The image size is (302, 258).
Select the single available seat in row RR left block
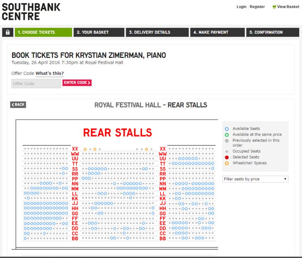(x=63, y=174)
